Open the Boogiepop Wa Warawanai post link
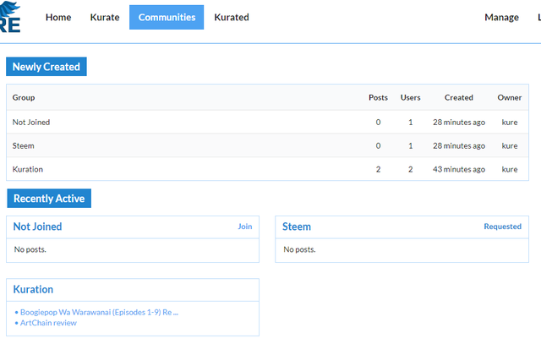 [x=100, y=312]
